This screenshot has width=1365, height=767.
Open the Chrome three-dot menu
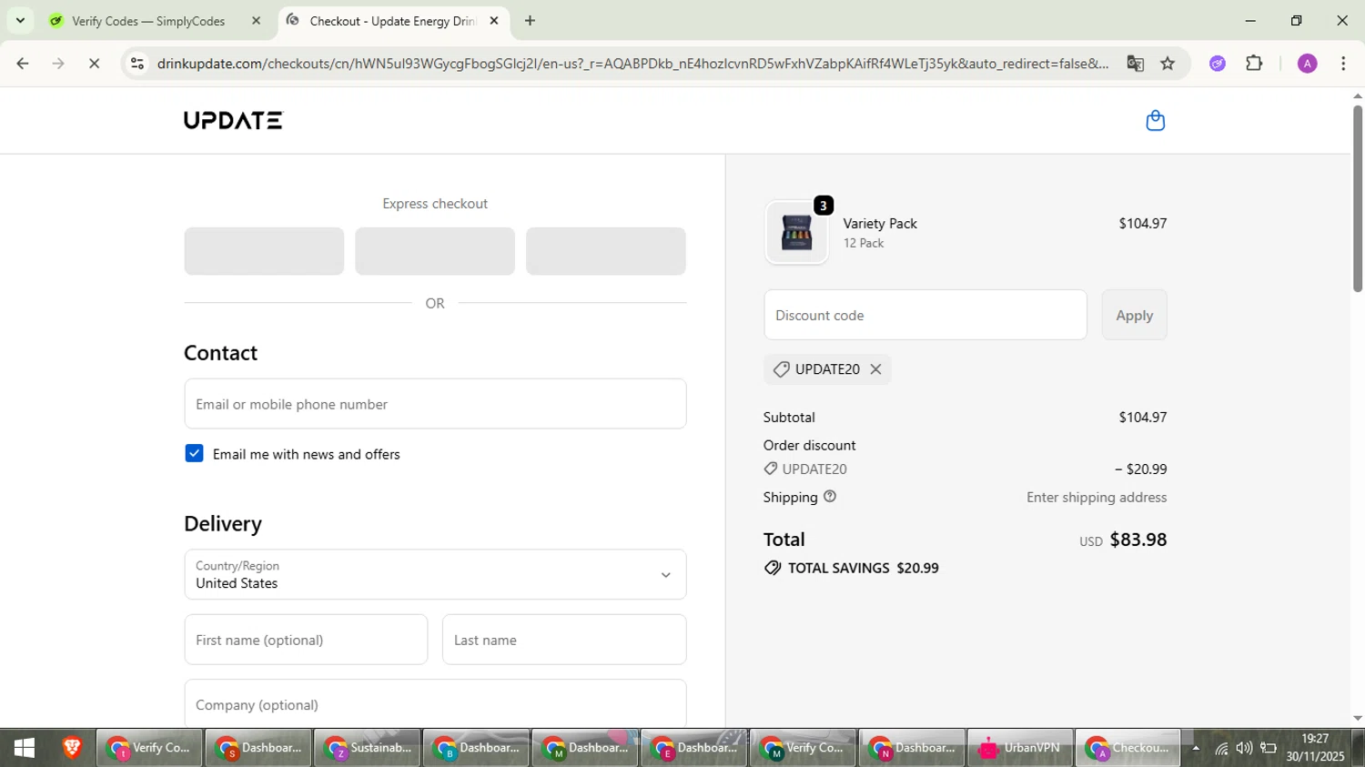tap(1343, 64)
